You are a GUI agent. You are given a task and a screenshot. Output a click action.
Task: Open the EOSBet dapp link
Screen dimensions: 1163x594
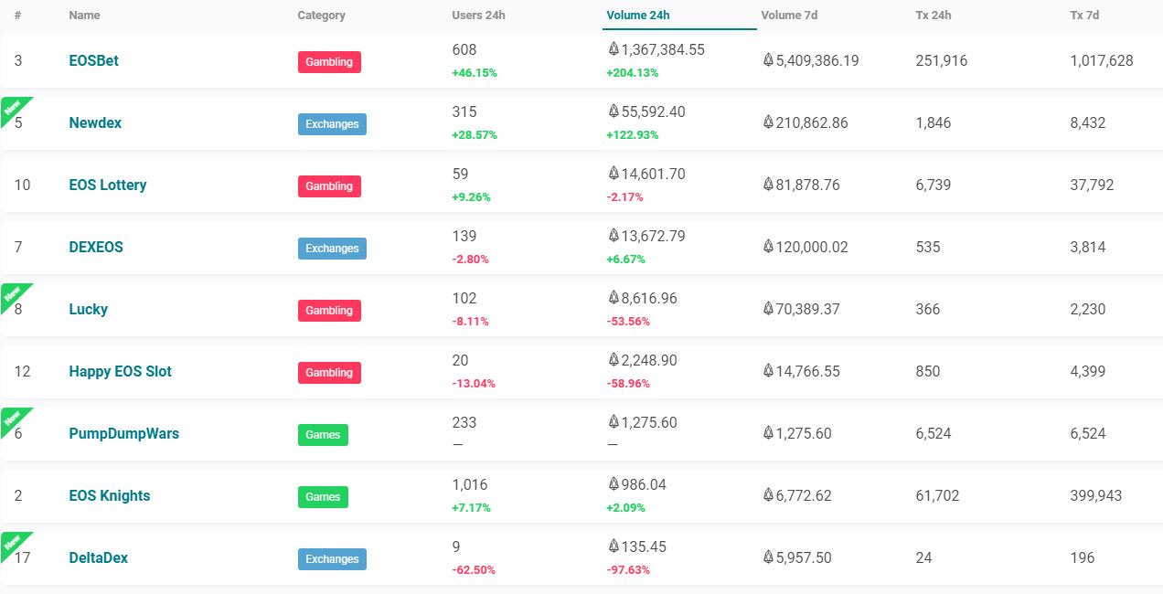[x=94, y=60]
